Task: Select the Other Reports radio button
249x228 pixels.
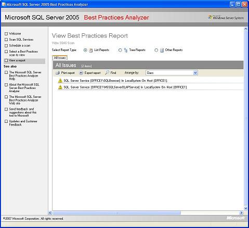Action: pyautogui.click(x=156, y=50)
